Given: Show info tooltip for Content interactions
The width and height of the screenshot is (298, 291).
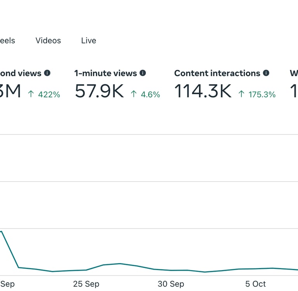Looking at the screenshot, I should click(266, 73).
